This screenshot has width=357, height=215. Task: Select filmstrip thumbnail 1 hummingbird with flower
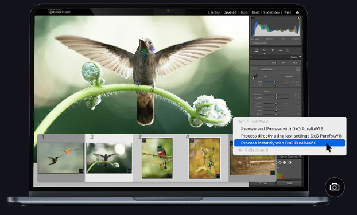61,158
